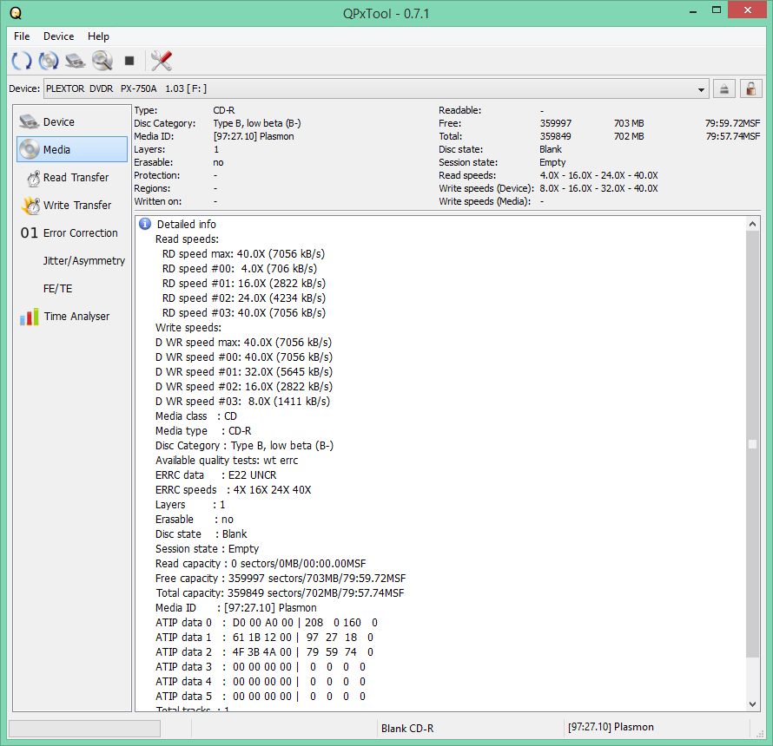Click the refresh device list toolbar icon

(21, 61)
